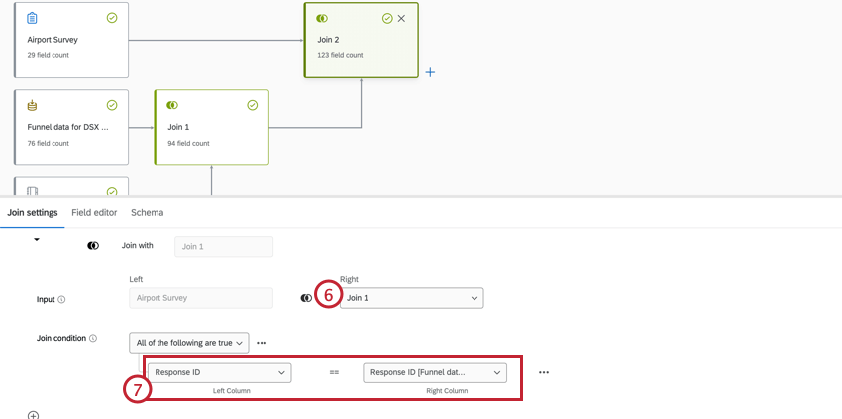Click the Join 2 node join icon
Viewport: 842px width, 419px height.
321,18
